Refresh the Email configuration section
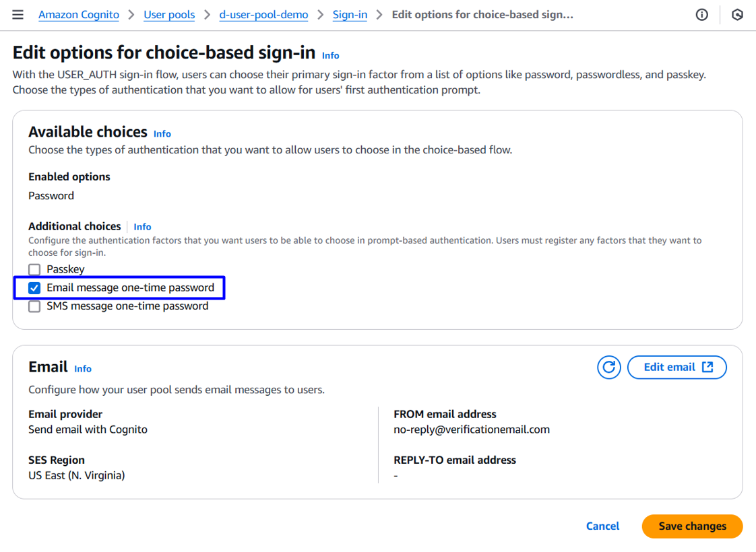756x552 pixels. (x=609, y=368)
